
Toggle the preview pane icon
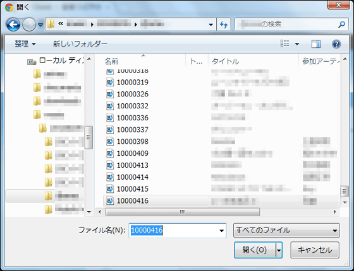coord(316,44)
